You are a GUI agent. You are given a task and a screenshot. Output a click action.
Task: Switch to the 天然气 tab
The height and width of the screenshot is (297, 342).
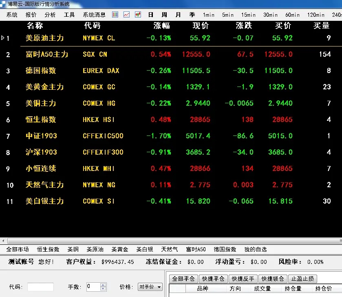170,249
